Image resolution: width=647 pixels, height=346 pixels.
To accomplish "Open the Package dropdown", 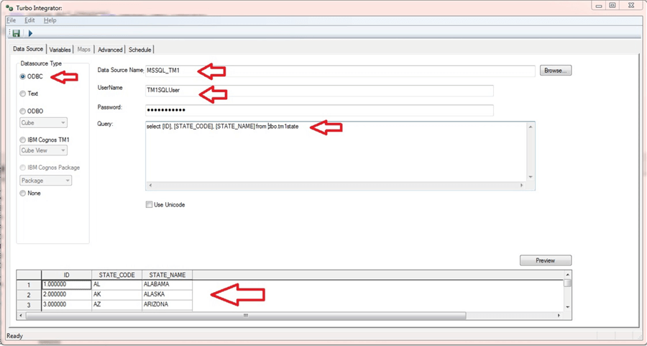I will click(46, 181).
